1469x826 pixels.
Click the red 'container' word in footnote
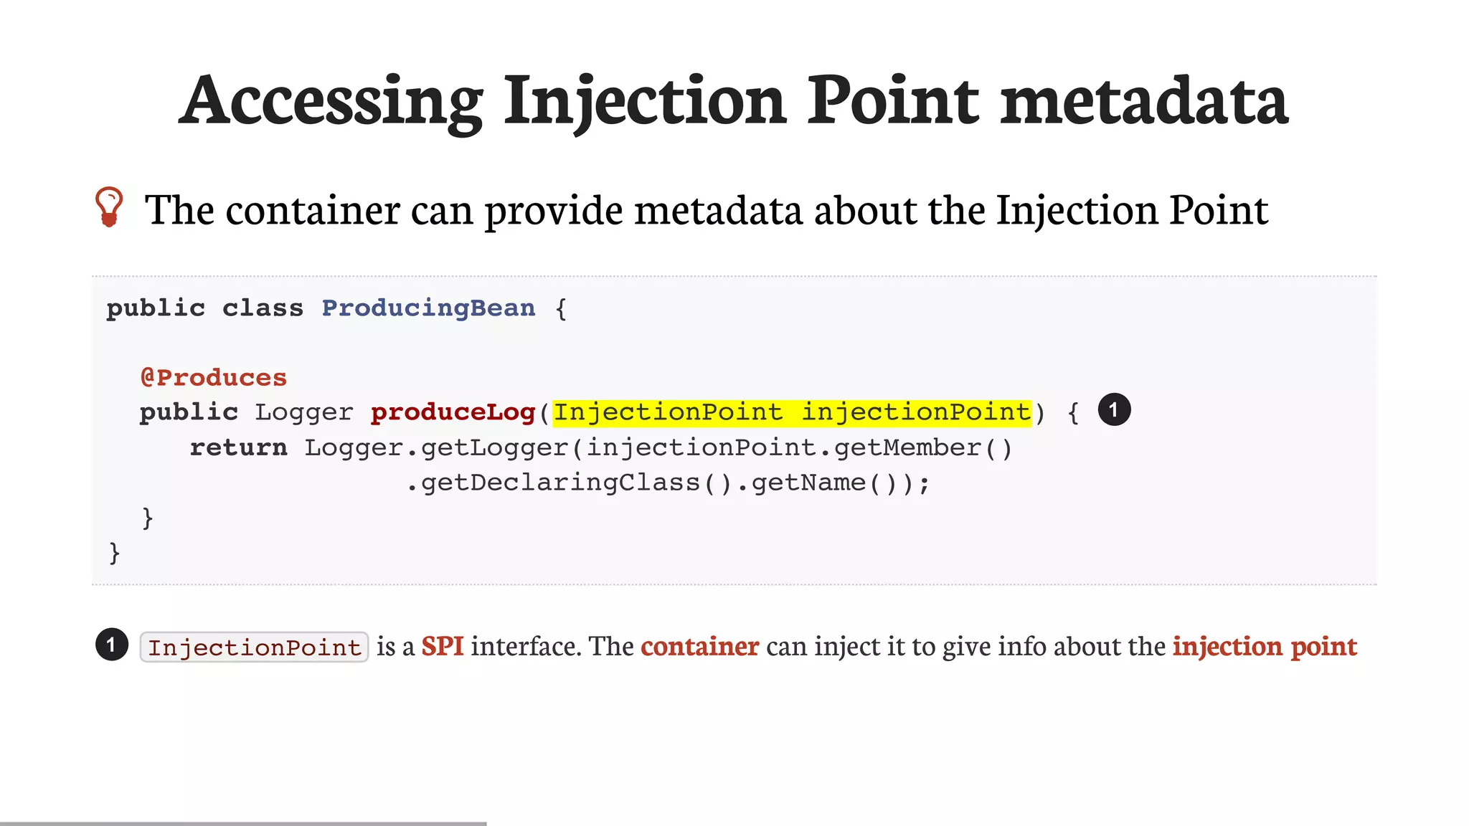coord(699,646)
